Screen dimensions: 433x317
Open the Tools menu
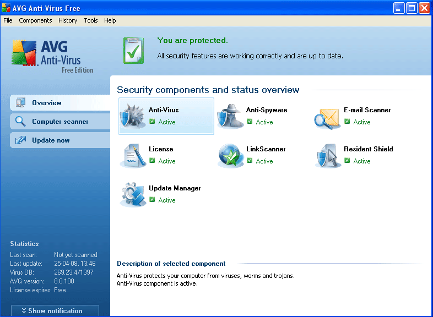[x=91, y=20]
